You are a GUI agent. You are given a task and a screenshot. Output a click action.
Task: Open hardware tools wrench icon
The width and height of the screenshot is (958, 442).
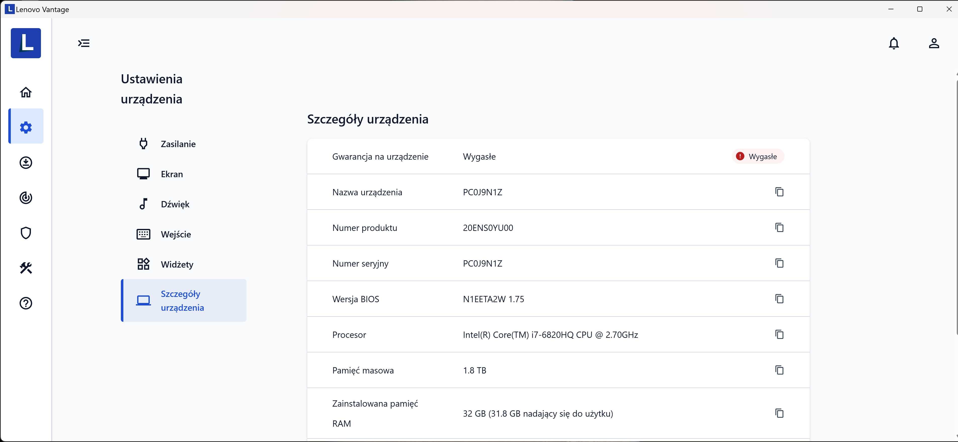[x=26, y=268]
